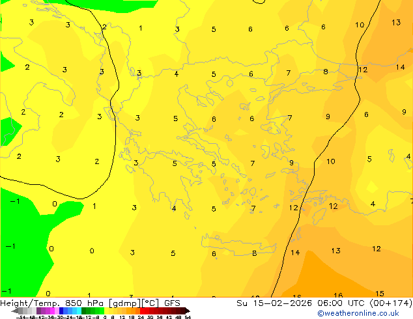Viewport: 413px width, 319px height.
Task: Click the Height/Temp. 850 hPa map title
Action: [51, 303]
